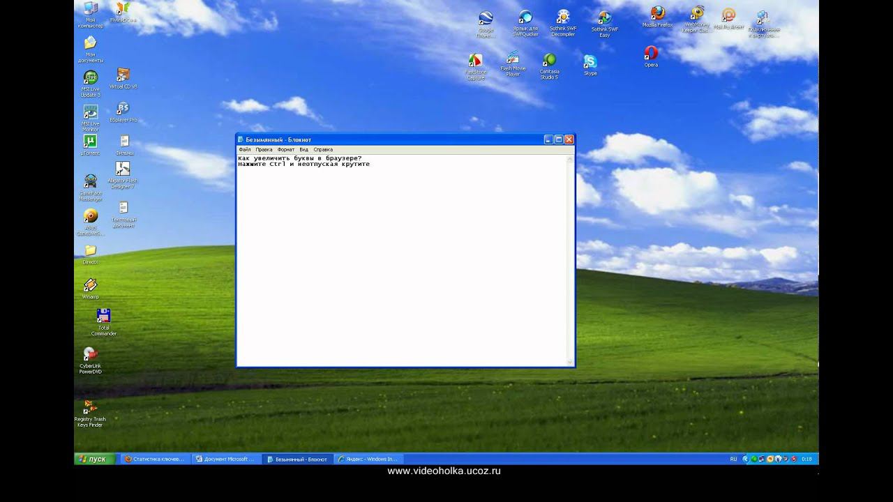The width and height of the screenshot is (893, 502).
Task: Switch to the Статистика ключев... taskbar window
Action: click(x=155, y=459)
